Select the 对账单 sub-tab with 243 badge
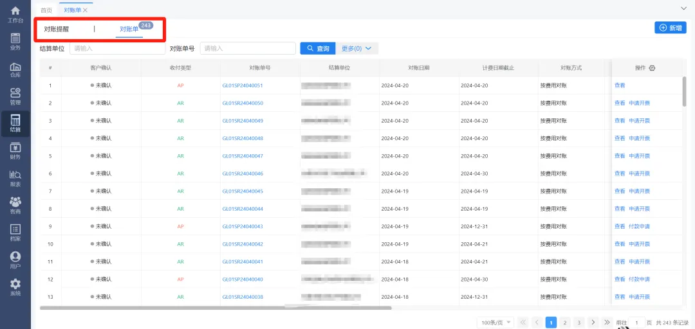The height and width of the screenshot is (329, 695). point(129,29)
